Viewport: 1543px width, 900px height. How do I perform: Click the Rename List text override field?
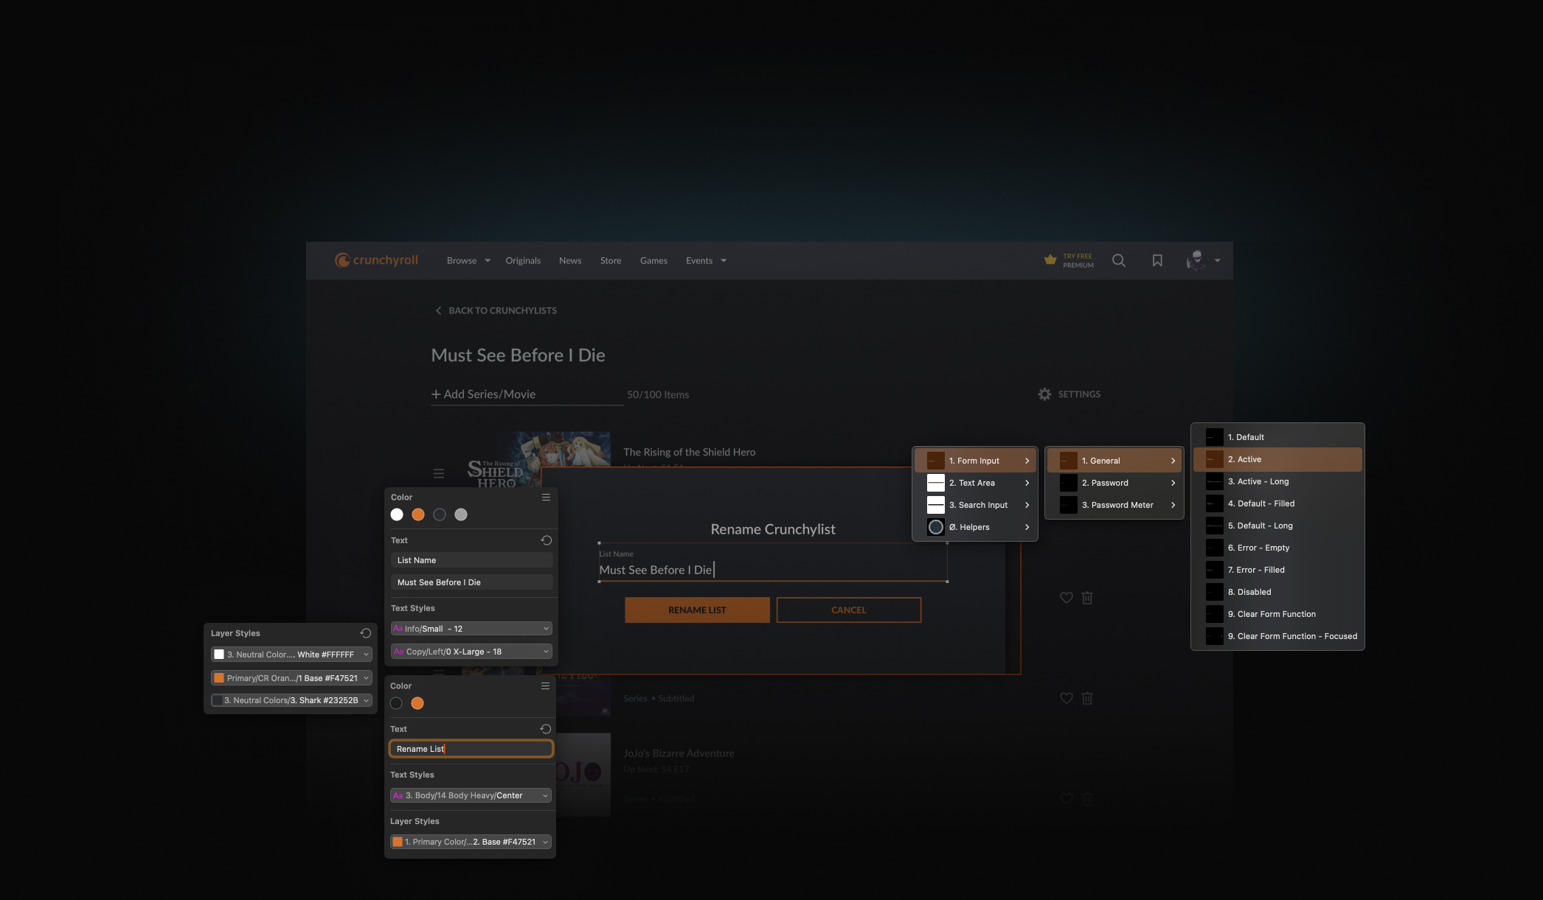(x=471, y=749)
